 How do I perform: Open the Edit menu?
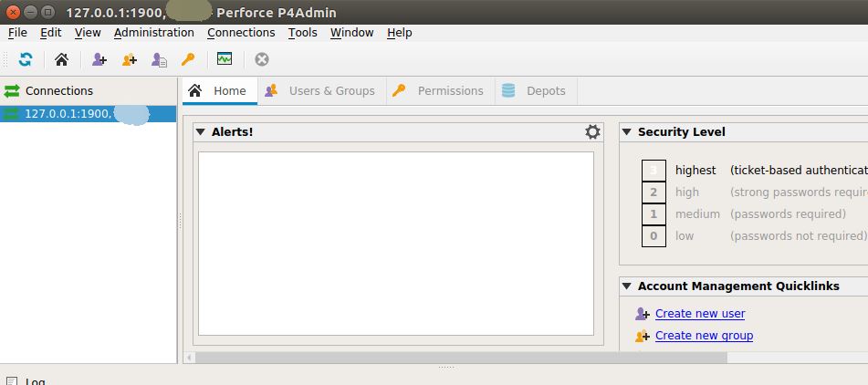[51, 33]
